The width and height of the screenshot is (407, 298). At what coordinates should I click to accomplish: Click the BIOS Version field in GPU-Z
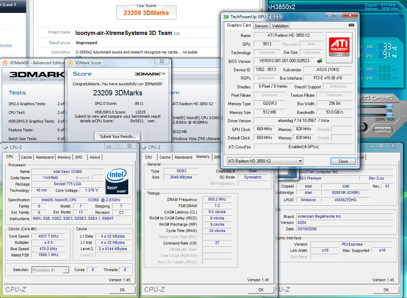(284, 61)
